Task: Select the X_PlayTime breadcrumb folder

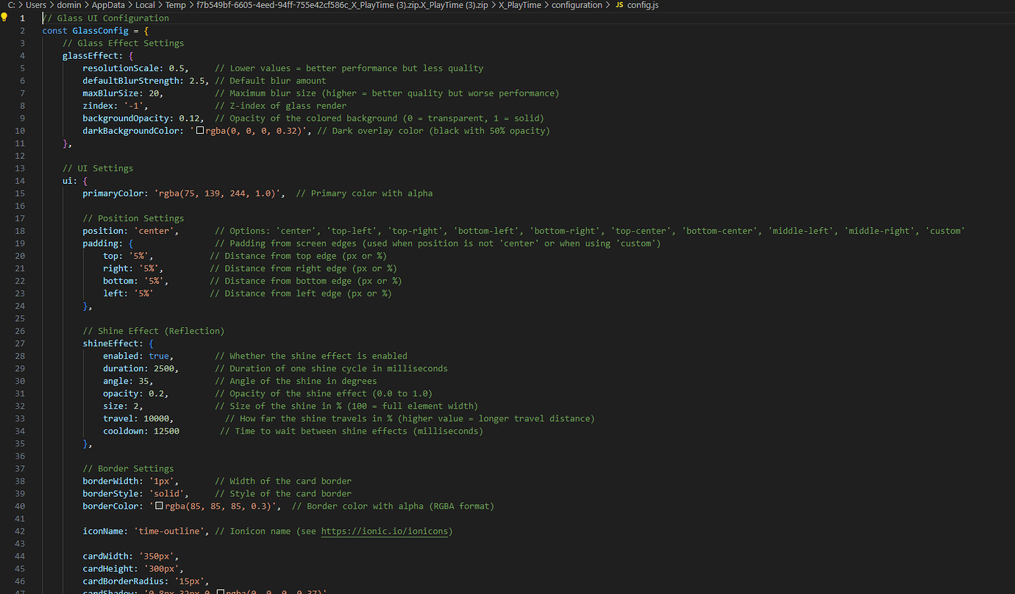Action: [519, 5]
